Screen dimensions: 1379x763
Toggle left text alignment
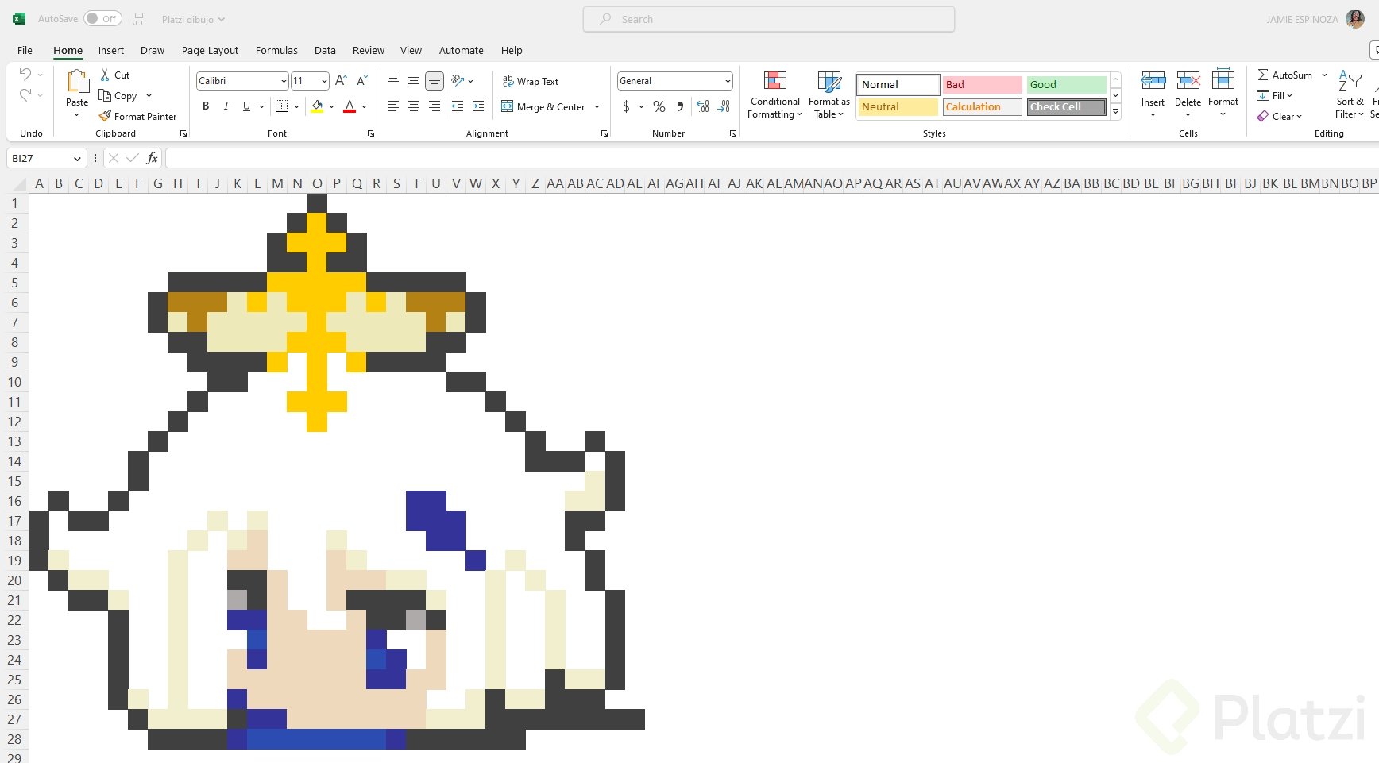click(x=393, y=106)
